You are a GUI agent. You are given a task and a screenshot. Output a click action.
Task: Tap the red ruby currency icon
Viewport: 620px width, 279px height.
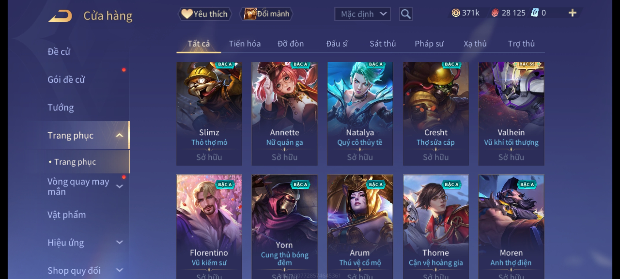495,13
